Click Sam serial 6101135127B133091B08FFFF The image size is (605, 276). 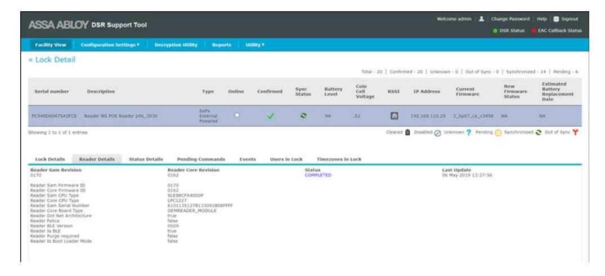[200, 206]
